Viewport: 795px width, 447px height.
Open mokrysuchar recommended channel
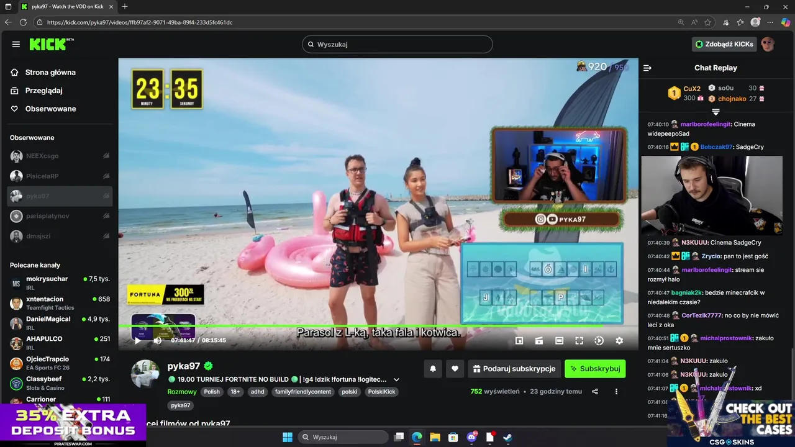pyautogui.click(x=60, y=283)
